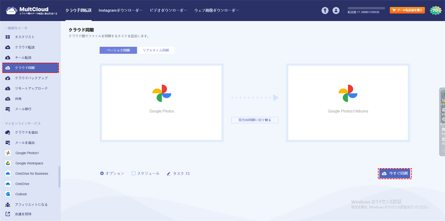The image size is (445, 221).
Task: Click the オプション gear icon
Action: (x=102, y=173)
